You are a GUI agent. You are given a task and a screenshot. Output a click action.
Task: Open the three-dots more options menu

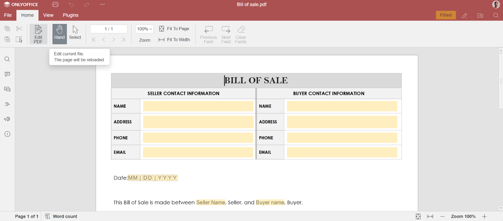pyautogui.click(x=103, y=5)
